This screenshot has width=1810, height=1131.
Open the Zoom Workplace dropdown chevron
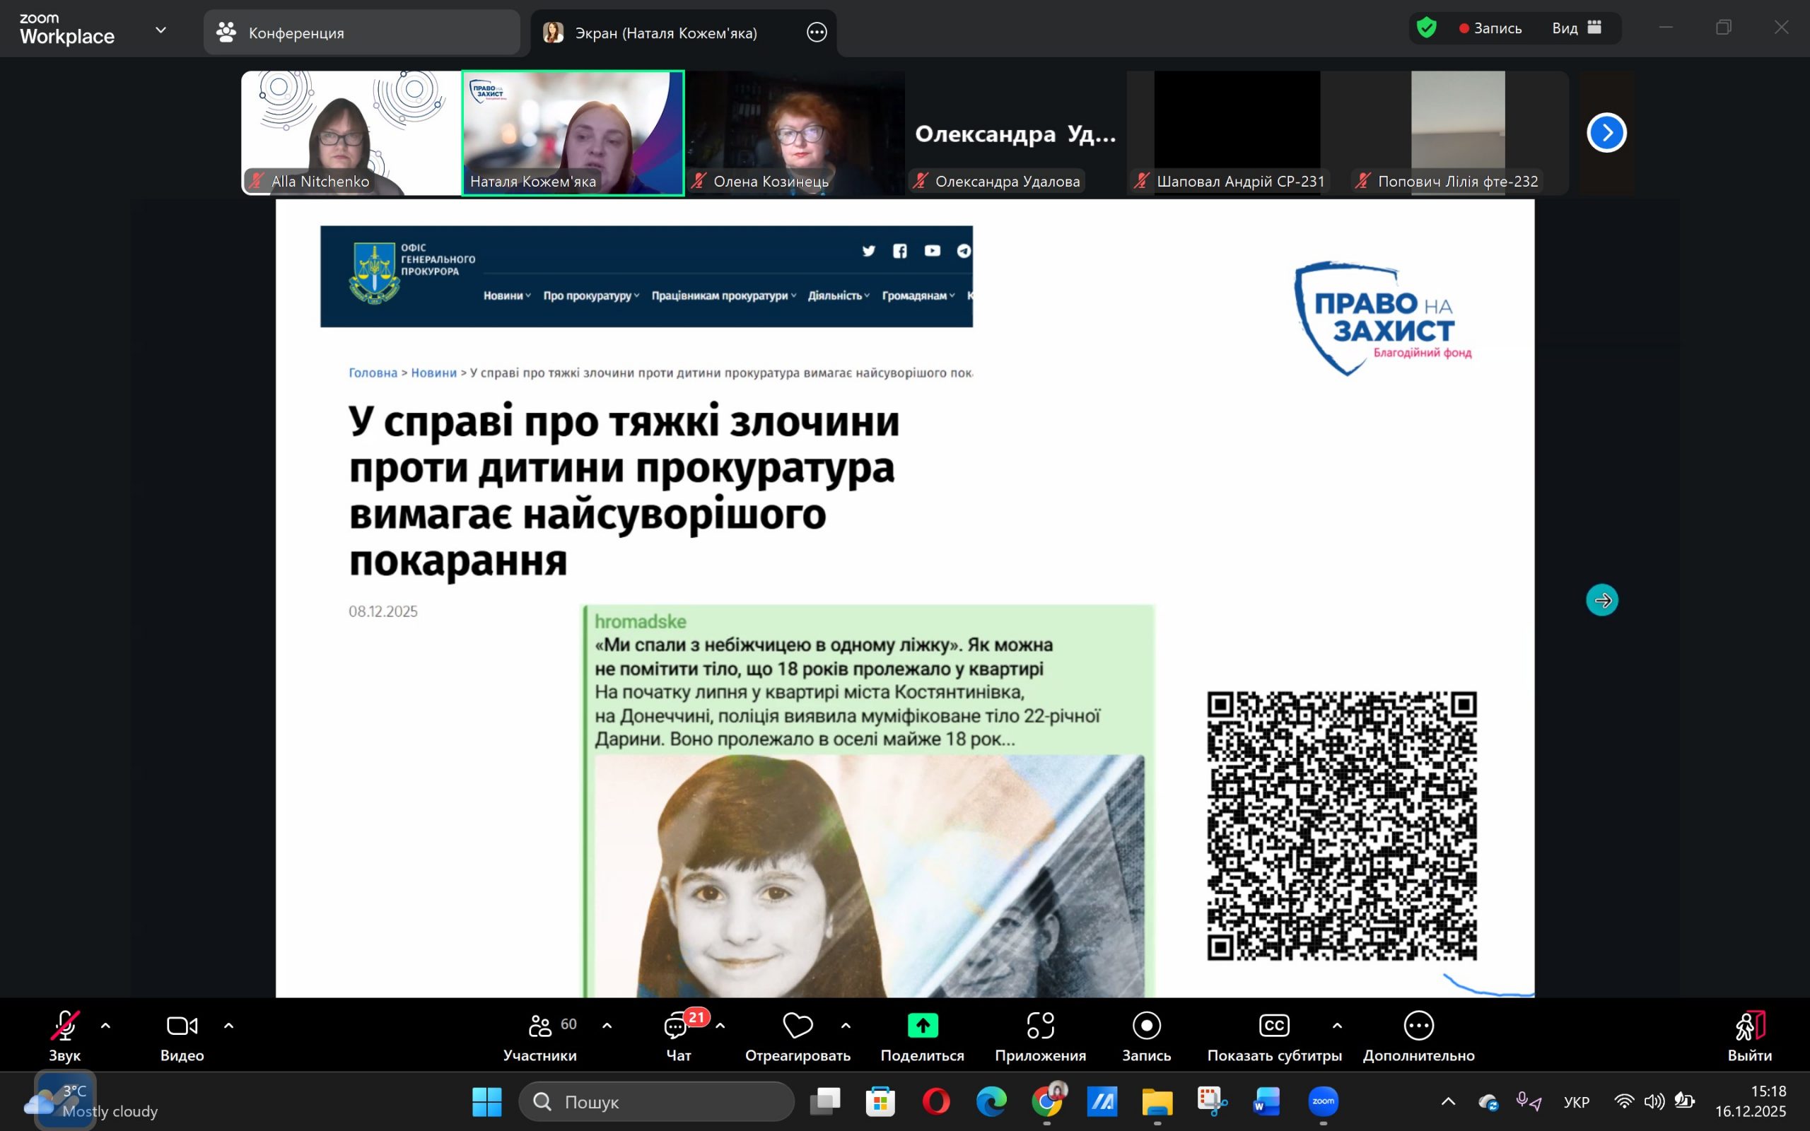(x=160, y=30)
